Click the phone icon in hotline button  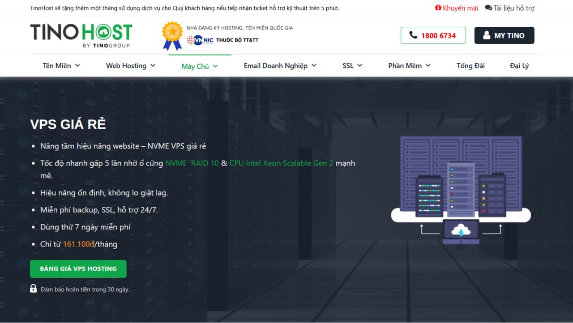pyautogui.click(x=413, y=35)
